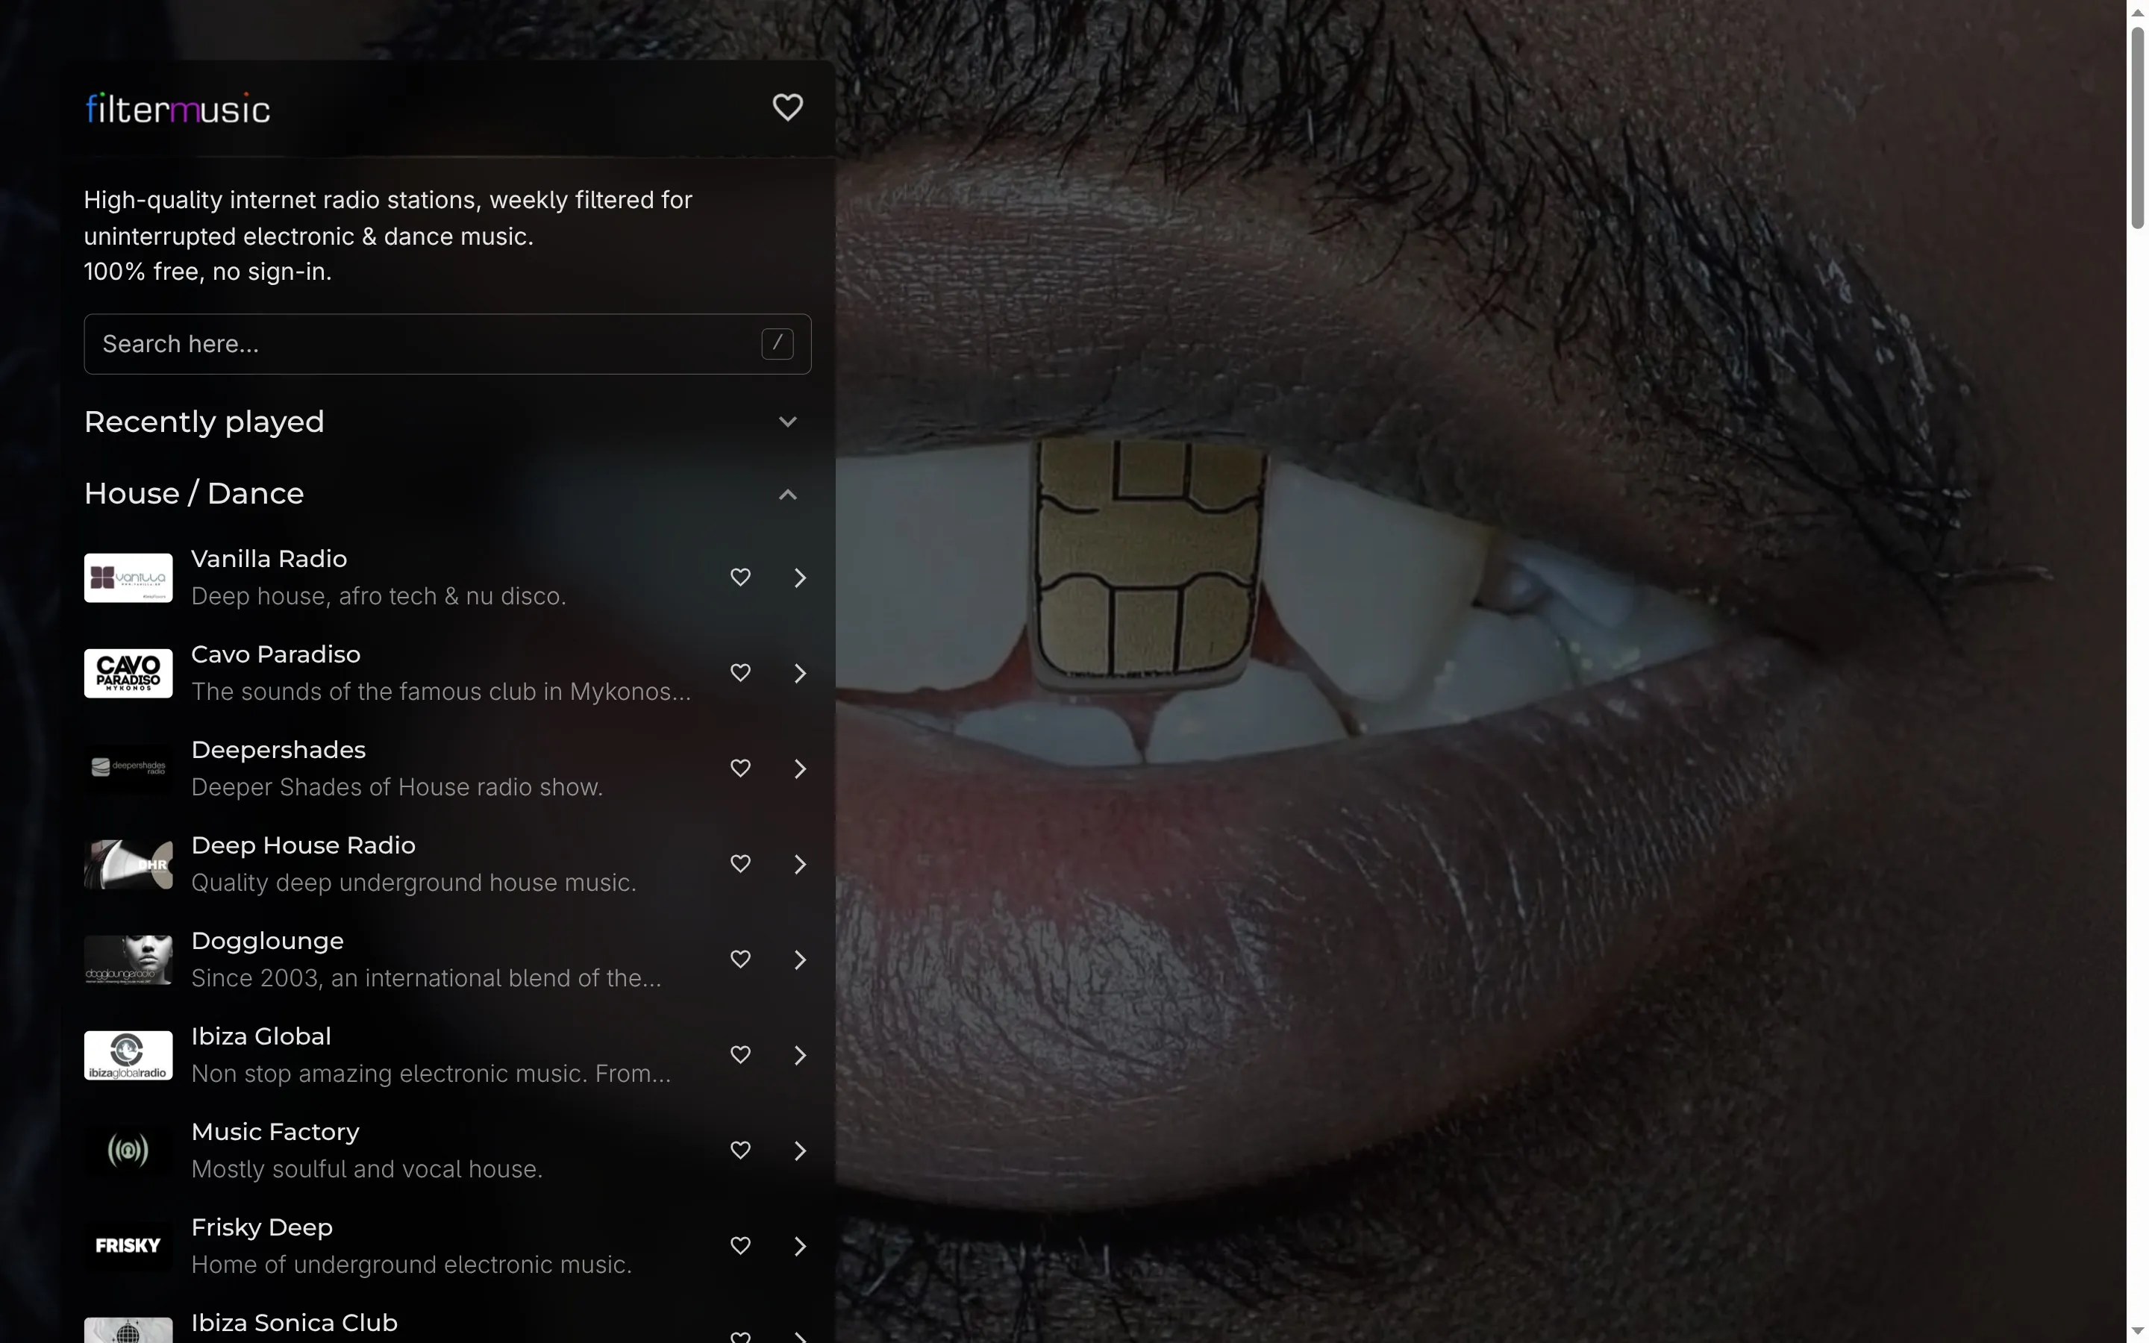The width and height of the screenshot is (2149, 1343).
Task: Click the Deep House Radio logo
Action: 128,864
